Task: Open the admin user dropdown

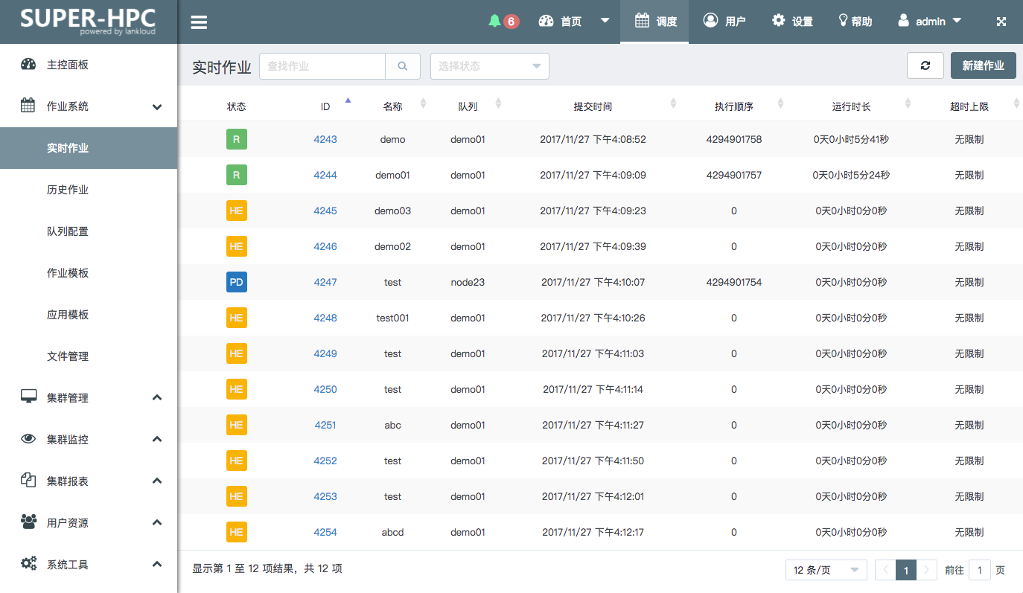Action: coord(930,22)
